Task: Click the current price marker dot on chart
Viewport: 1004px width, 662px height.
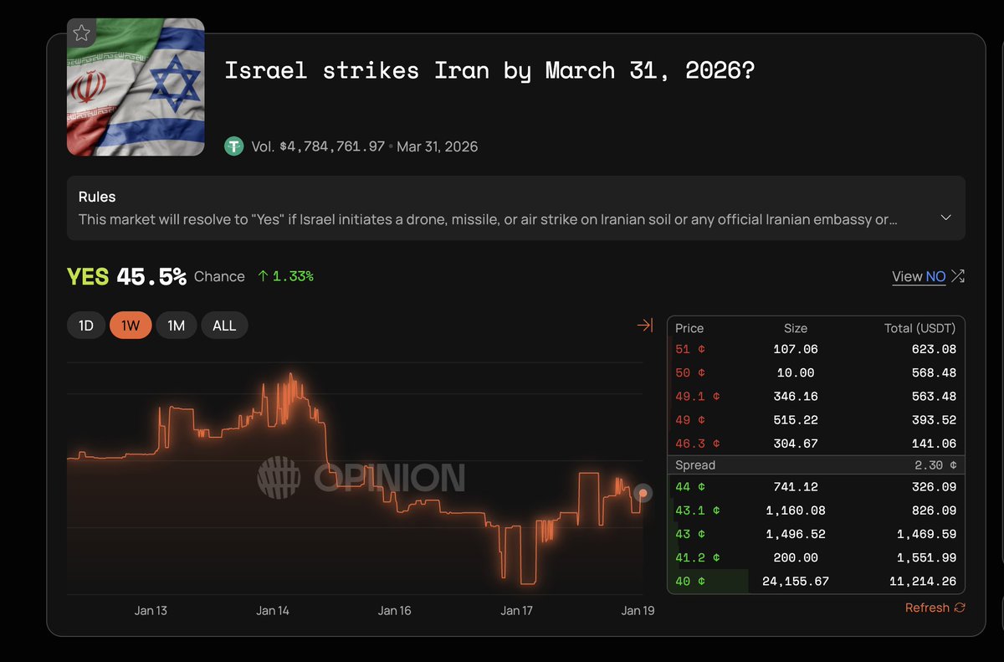Action: [643, 494]
